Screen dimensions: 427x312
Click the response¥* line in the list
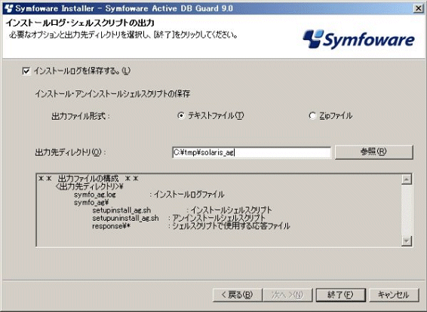coord(191,226)
